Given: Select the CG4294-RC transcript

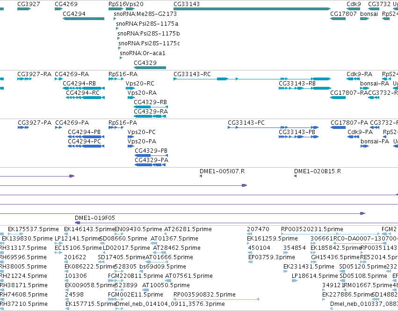Looking at the screenshot, I should coord(85,98).
